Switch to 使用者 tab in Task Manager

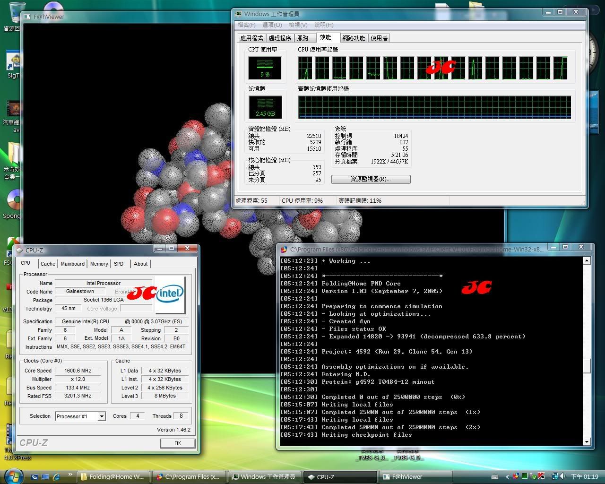pyautogui.click(x=379, y=38)
